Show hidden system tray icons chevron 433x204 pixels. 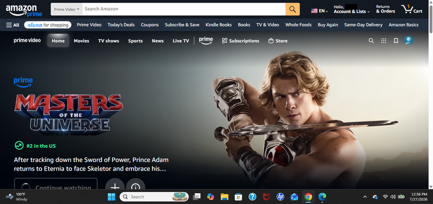click(x=365, y=196)
